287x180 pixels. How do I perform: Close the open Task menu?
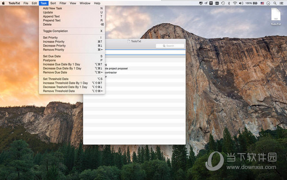[x=44, y=3]
